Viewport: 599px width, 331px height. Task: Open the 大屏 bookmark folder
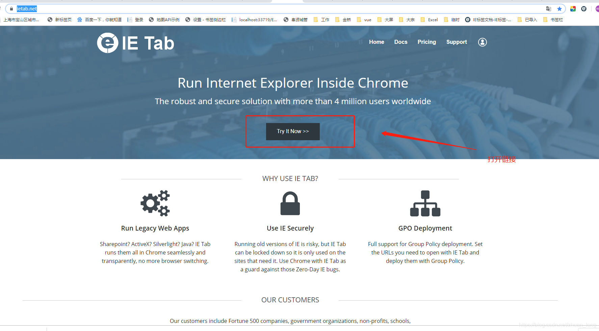tap(385, 20)
